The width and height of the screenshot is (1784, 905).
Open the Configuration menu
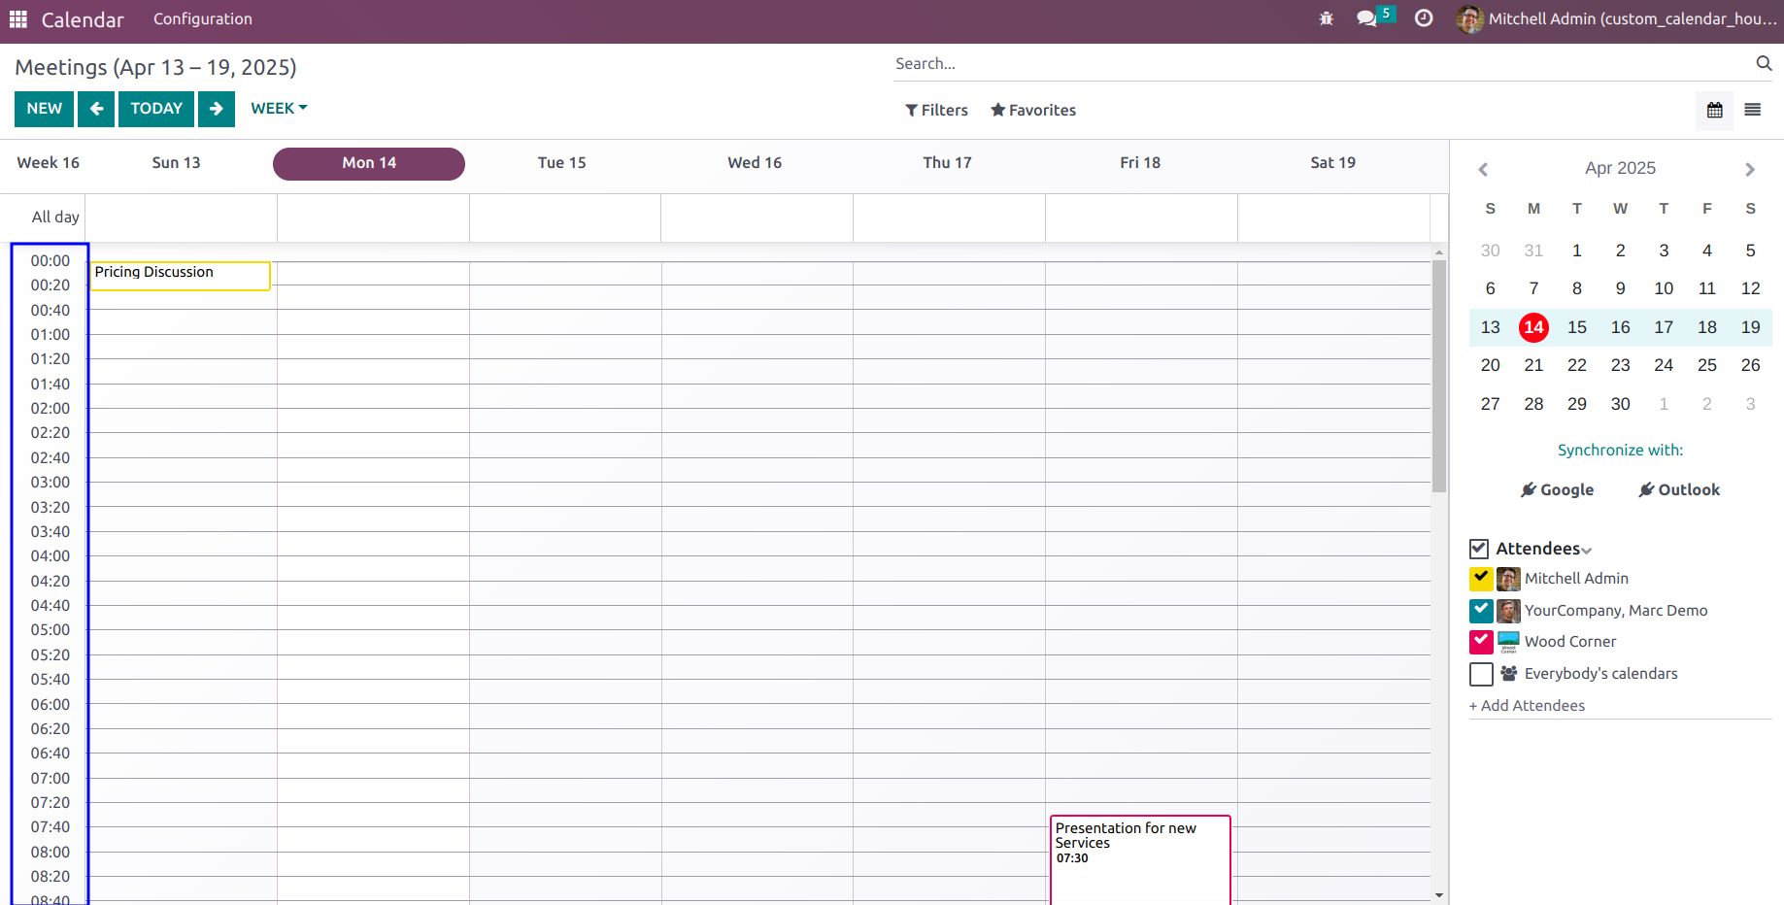click(x=203, y=19)
